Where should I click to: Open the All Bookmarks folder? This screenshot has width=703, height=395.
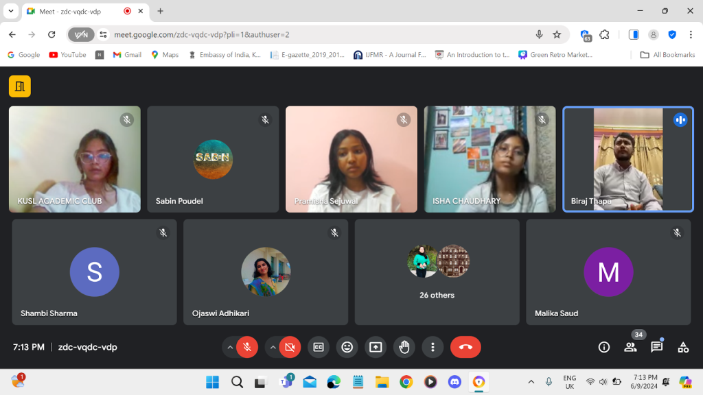667,55
